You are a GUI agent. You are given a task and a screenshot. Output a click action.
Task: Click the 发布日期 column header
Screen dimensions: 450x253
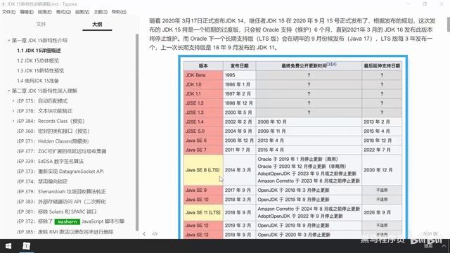click(239, 65)
